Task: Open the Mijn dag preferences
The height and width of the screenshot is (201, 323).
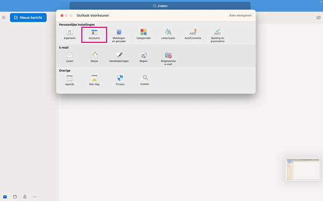Action: [94, 80]
